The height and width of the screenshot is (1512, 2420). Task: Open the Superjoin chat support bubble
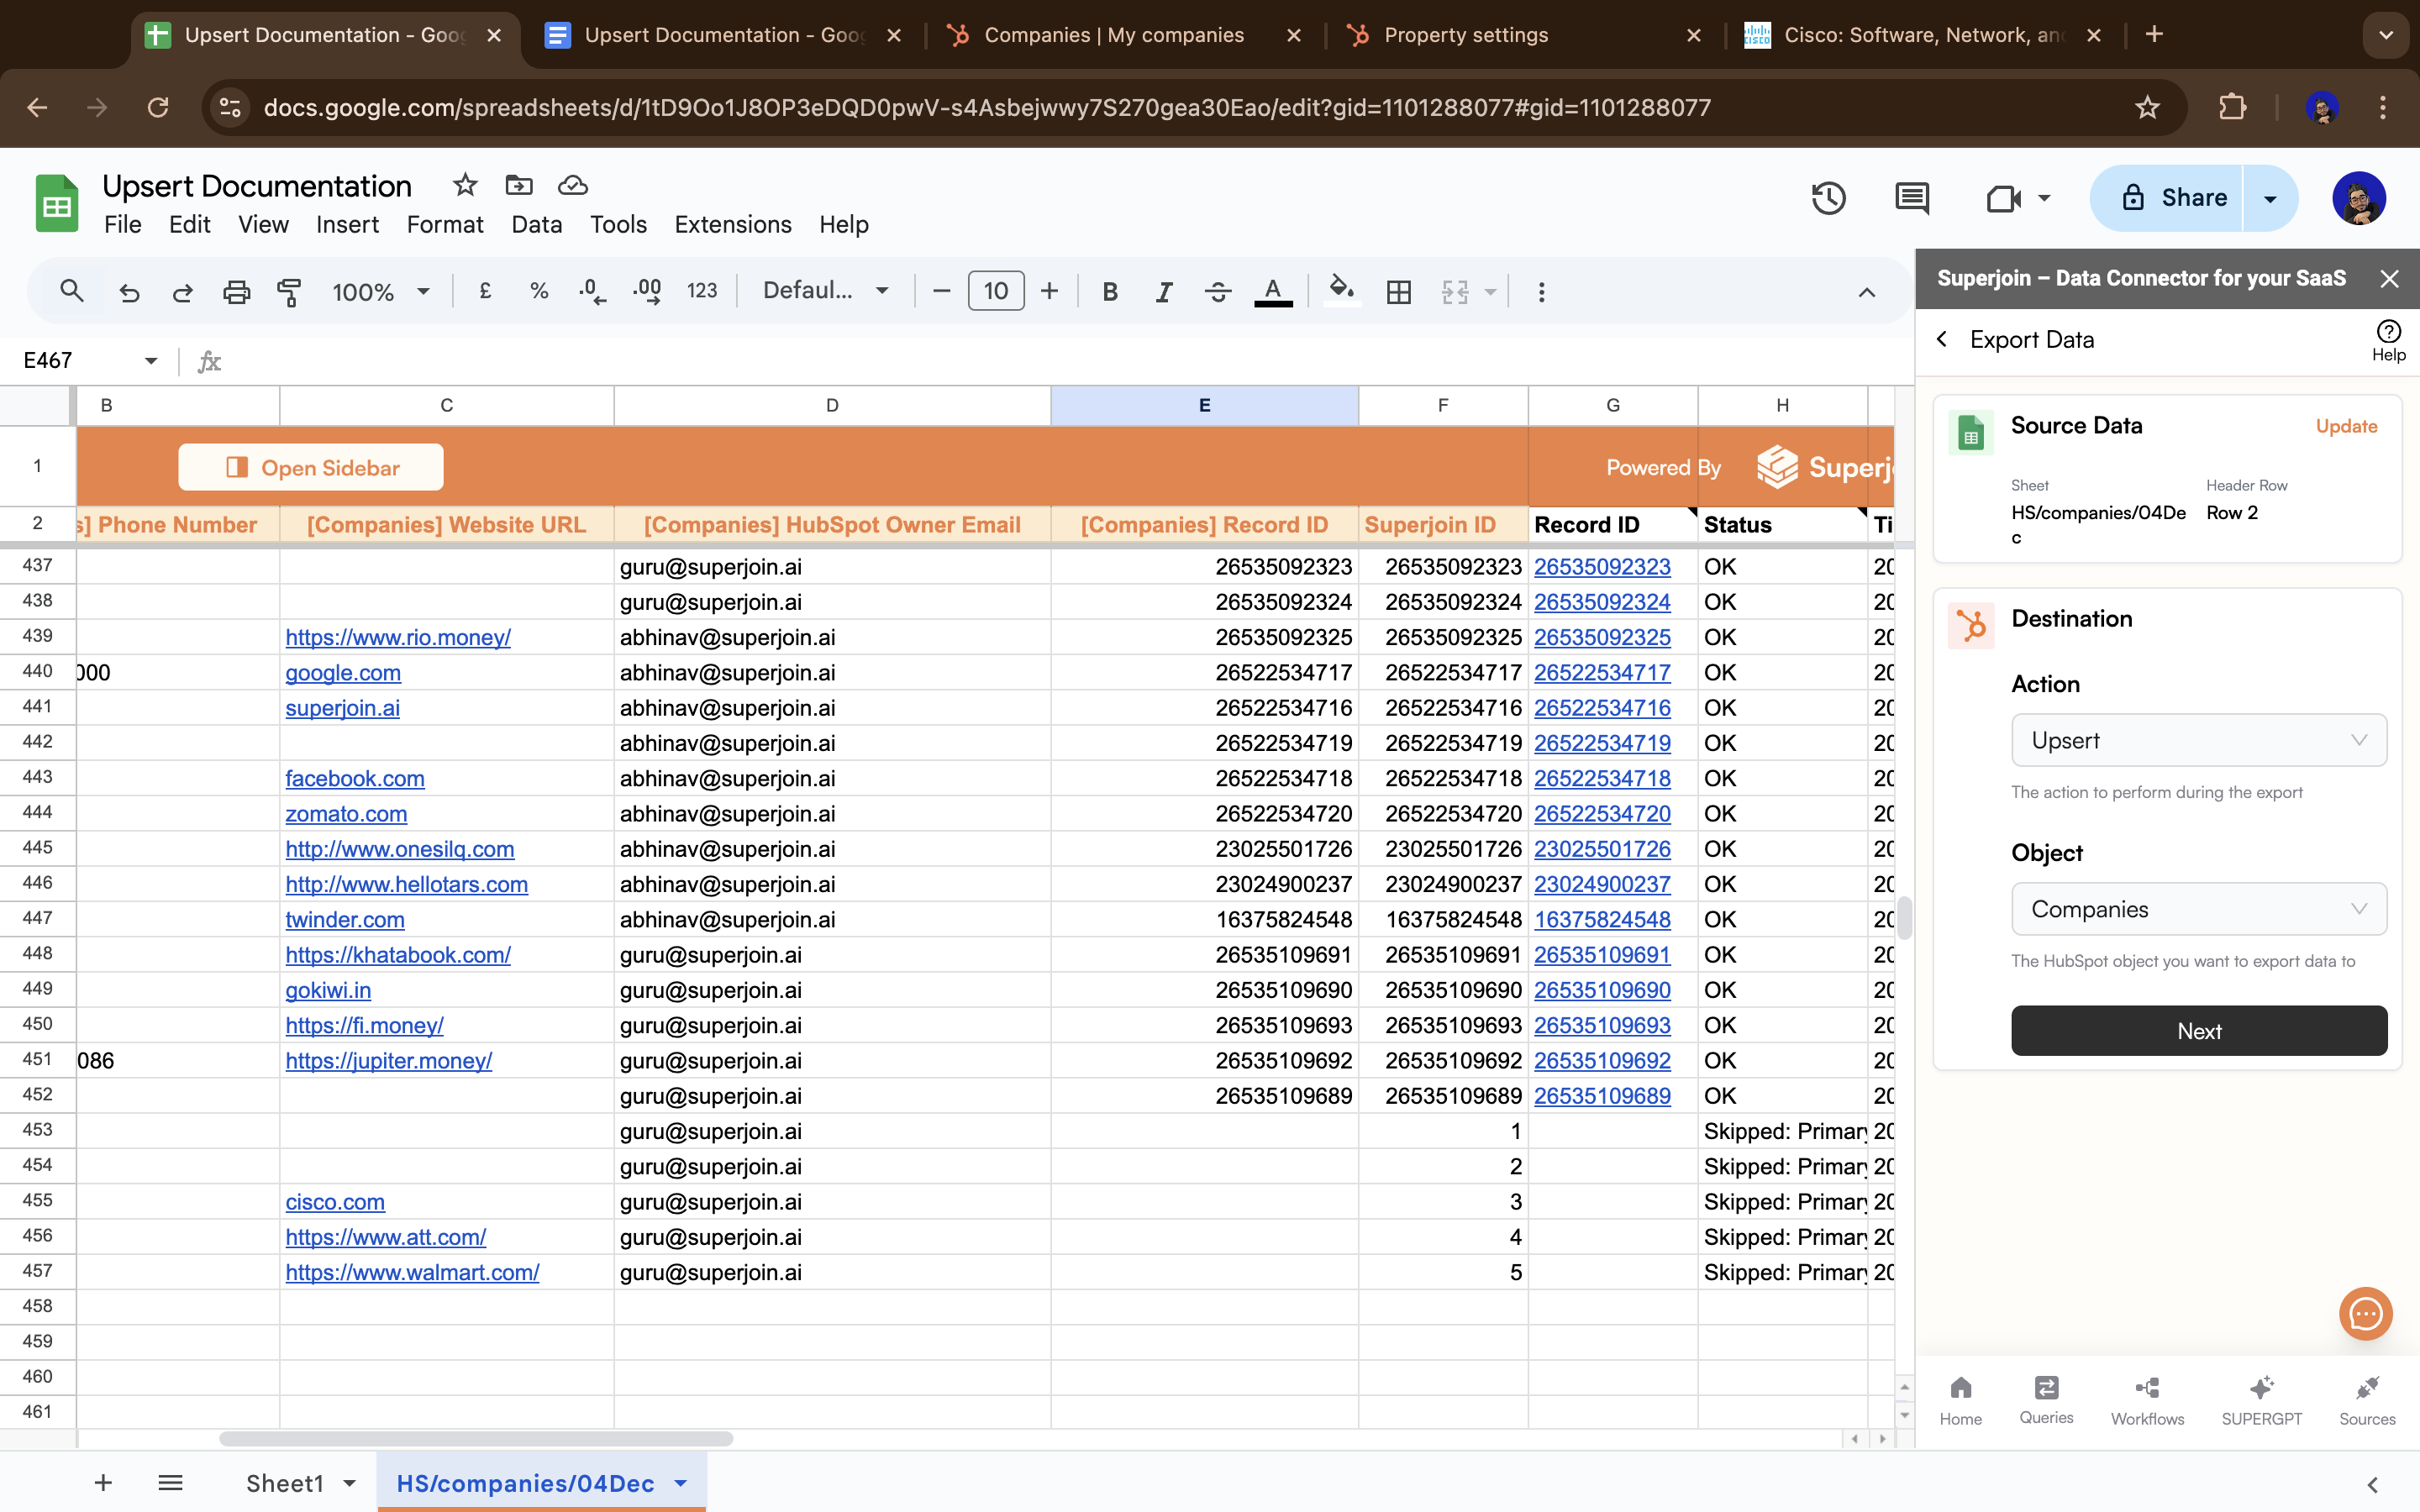pyautogui.click(x=2365, y=1313)
